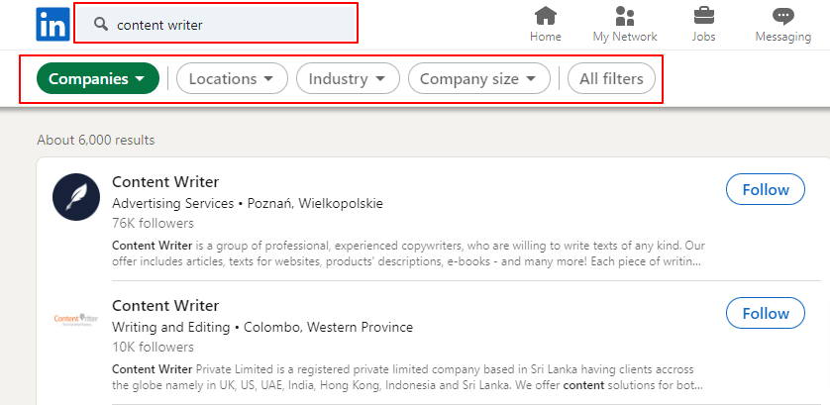Open Content Writer Writing and Editing page
This screenshot has width=830, height=405.
pos(165,305)
